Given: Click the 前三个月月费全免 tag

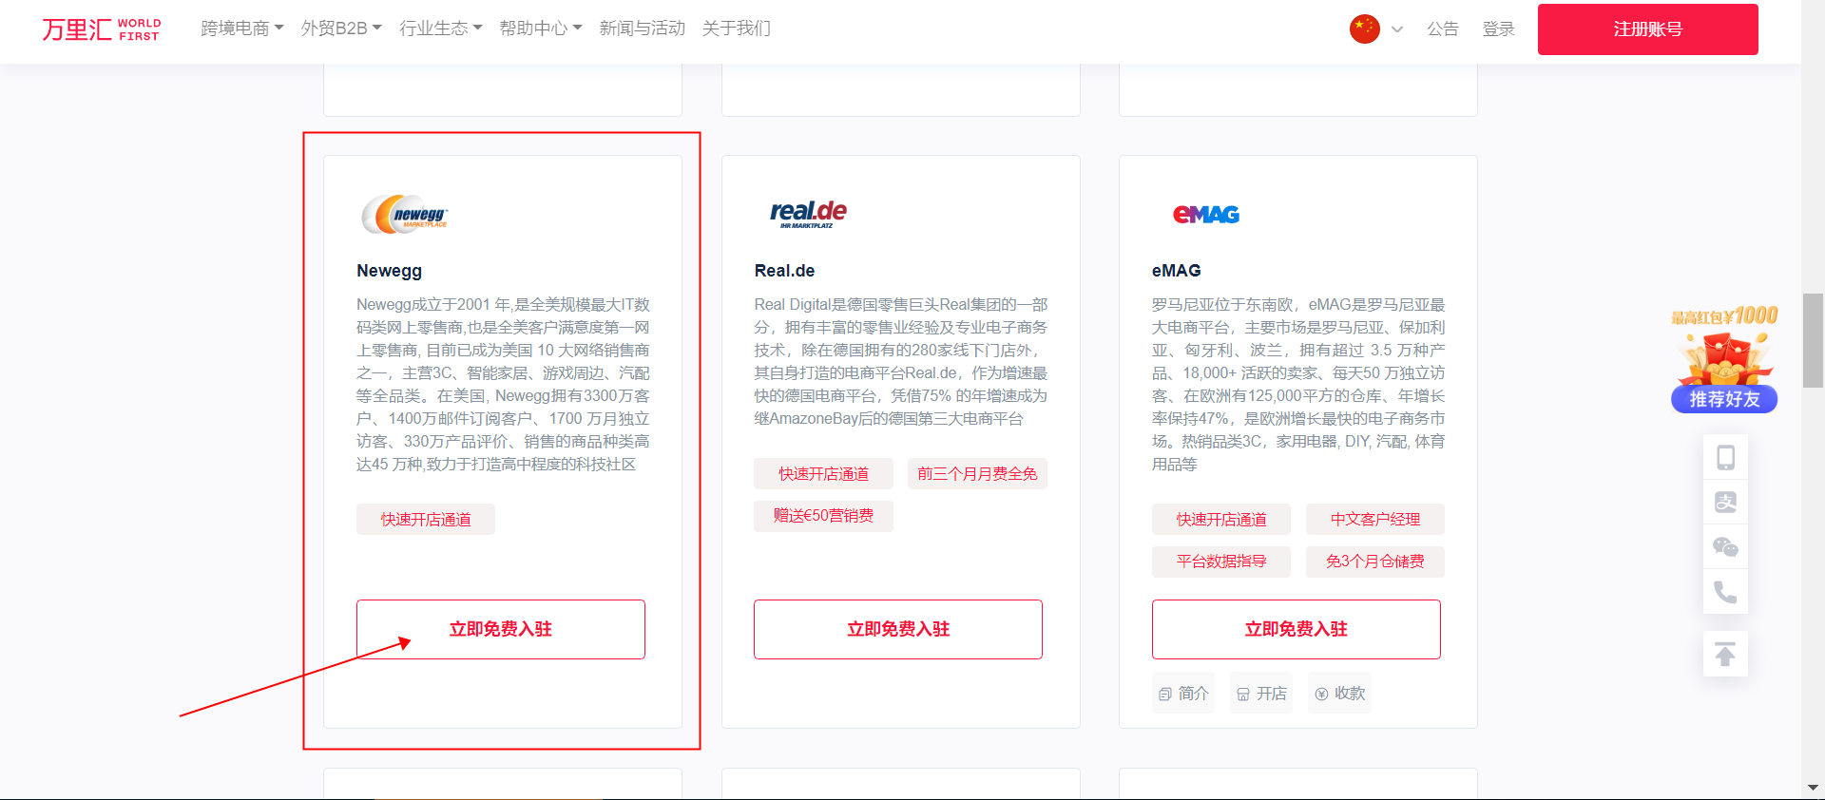Looking at the screenshot, I should coord(977,474).
